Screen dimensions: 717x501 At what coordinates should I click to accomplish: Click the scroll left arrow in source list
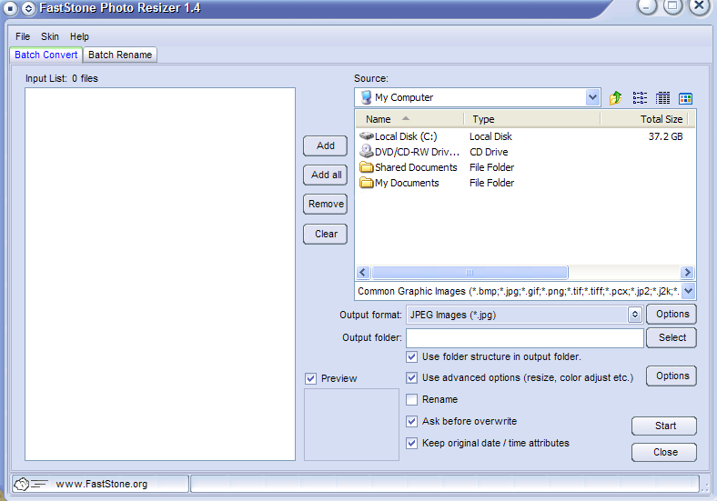tap(363, 273)
